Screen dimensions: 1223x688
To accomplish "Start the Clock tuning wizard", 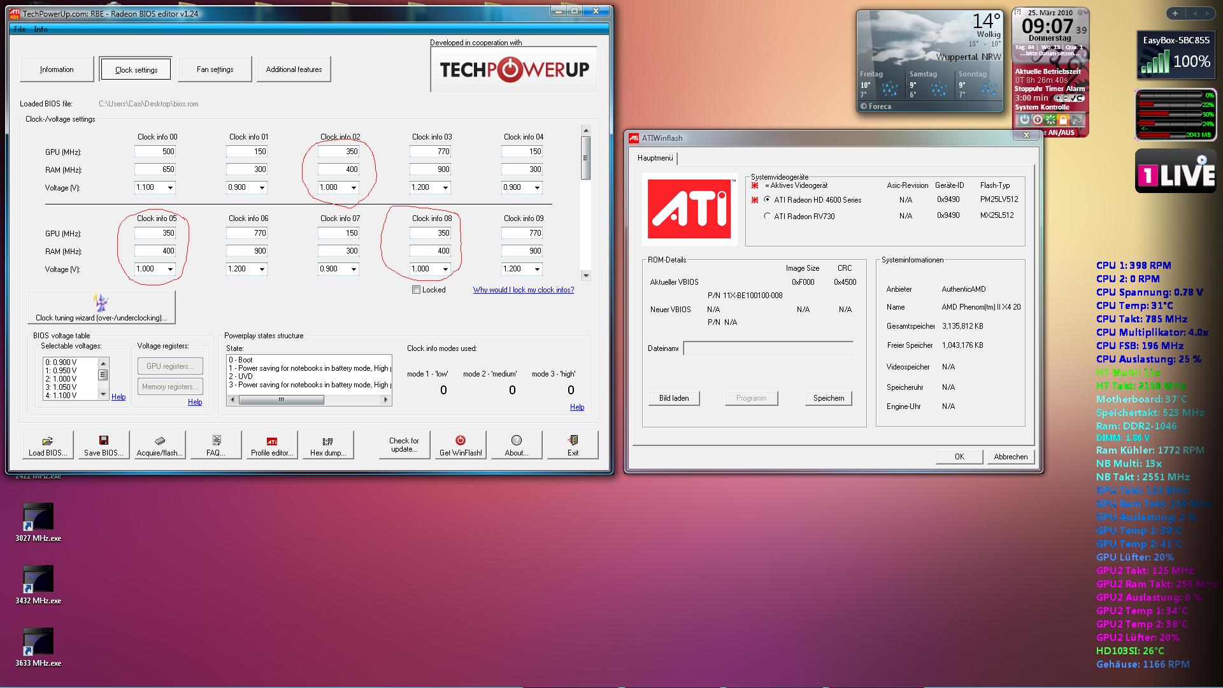I will click(101, 308).
